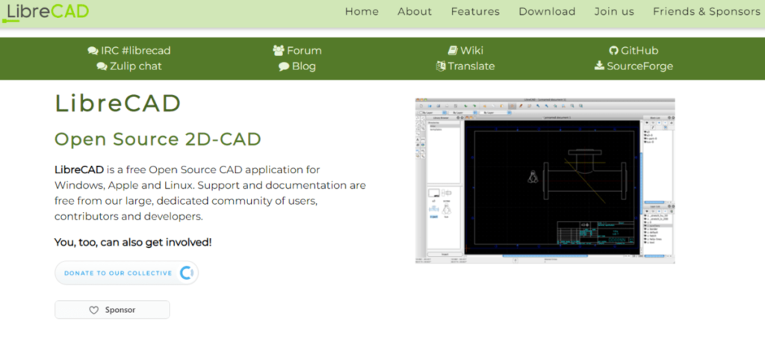Select Join us in navigation

point(614,12)
